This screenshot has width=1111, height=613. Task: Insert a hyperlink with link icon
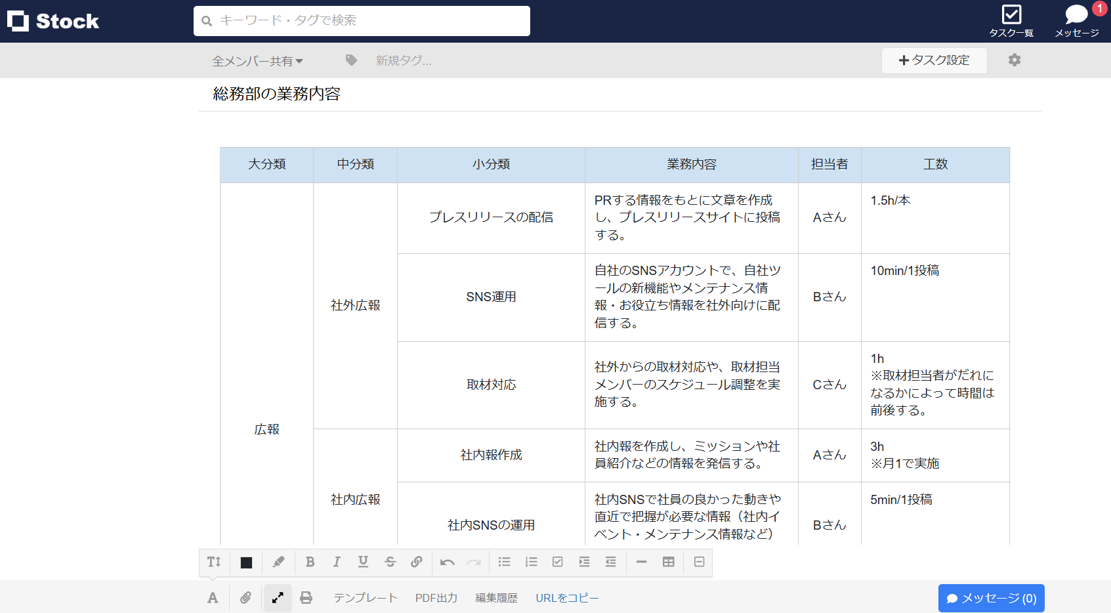[x=417, y=562]
